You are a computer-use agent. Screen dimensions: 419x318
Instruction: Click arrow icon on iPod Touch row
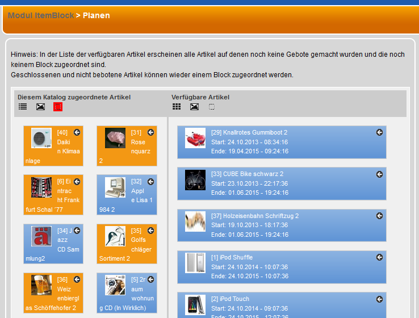(379, 299)
